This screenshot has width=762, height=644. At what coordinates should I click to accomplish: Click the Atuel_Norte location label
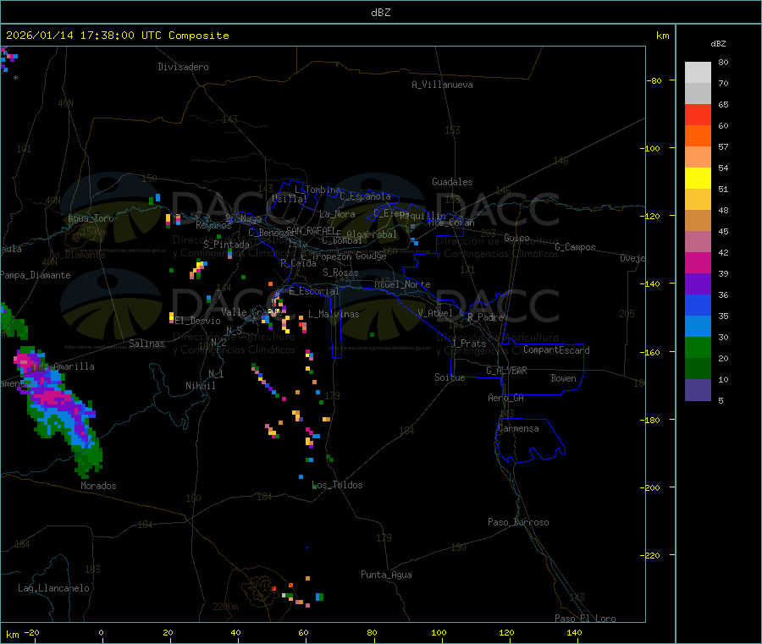coord(402,284)
